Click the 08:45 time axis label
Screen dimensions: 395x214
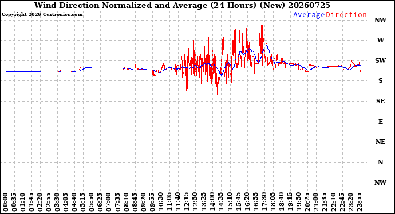tap(135, 202)
